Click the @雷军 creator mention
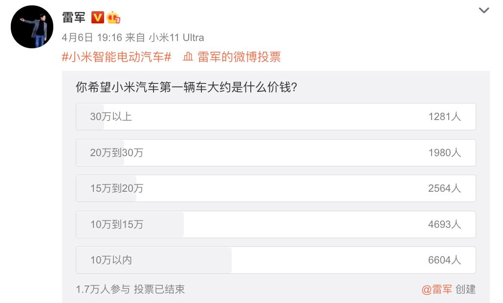503x303 pixels. coord(437,289)
